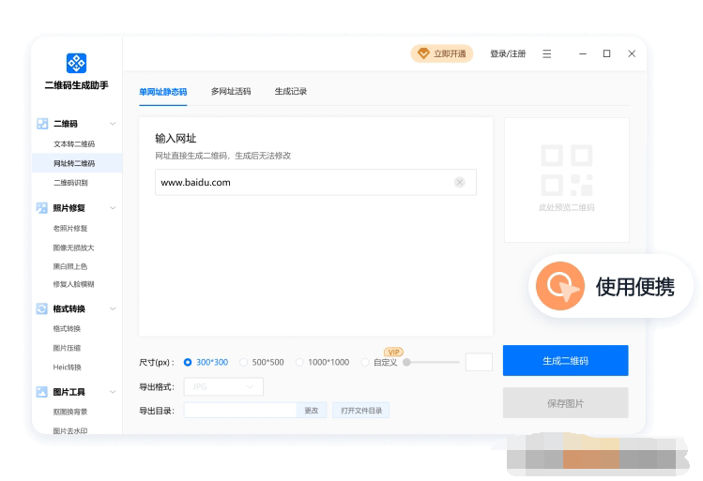Click the 图片工具 section icon
The width and height of the screenshot is (703, 481).
tap(41, 392)
